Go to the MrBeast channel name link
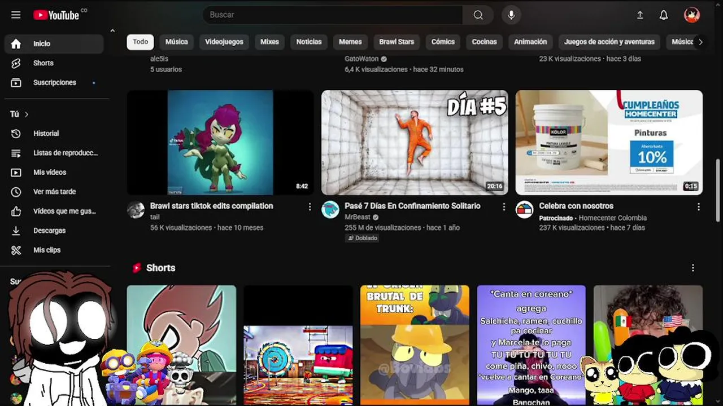Image resolution: width=723 pixels, height=406 pixels. click(x=357, y=217)
